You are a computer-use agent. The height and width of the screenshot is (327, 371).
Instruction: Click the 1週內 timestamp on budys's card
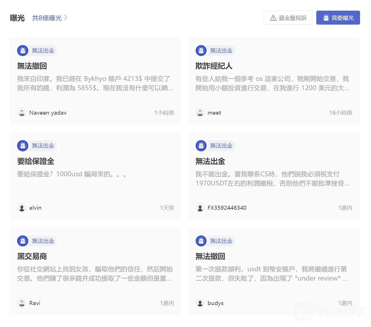pyautogui.click(x=345, y=303)
